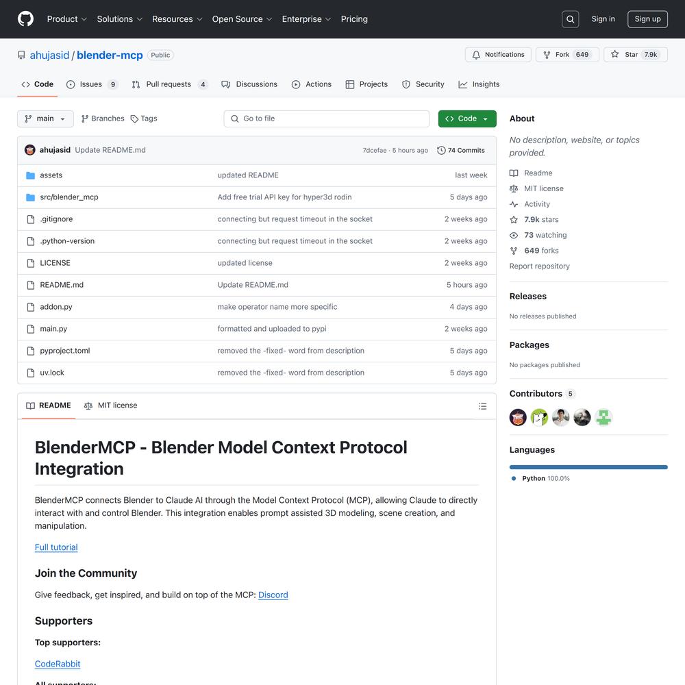Click the file icon beside uv.lock
Viewport: 685px width, 685px height.
[31, 373]
